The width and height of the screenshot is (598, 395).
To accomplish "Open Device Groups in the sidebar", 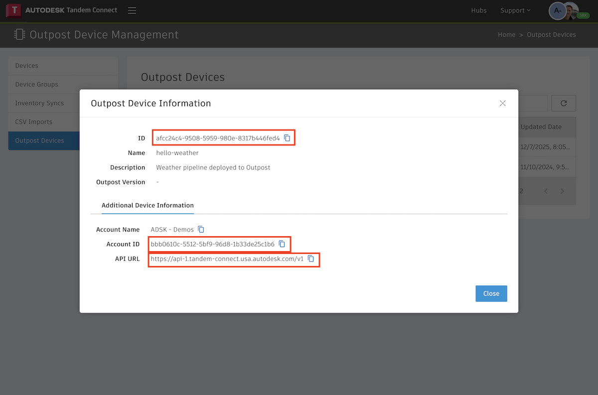I will click(x=36, y=84).
